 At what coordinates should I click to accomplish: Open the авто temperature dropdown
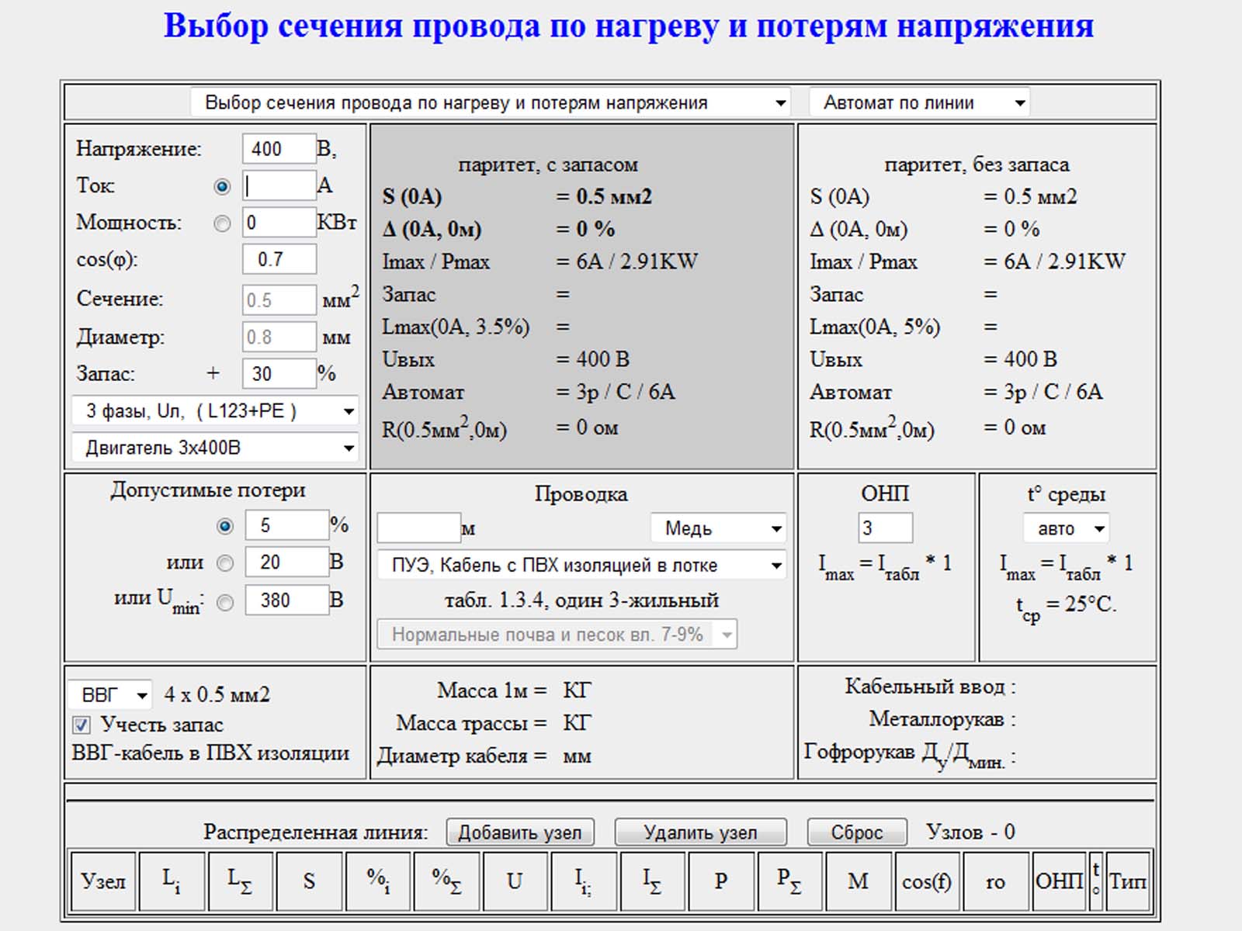coord(1066,528)
